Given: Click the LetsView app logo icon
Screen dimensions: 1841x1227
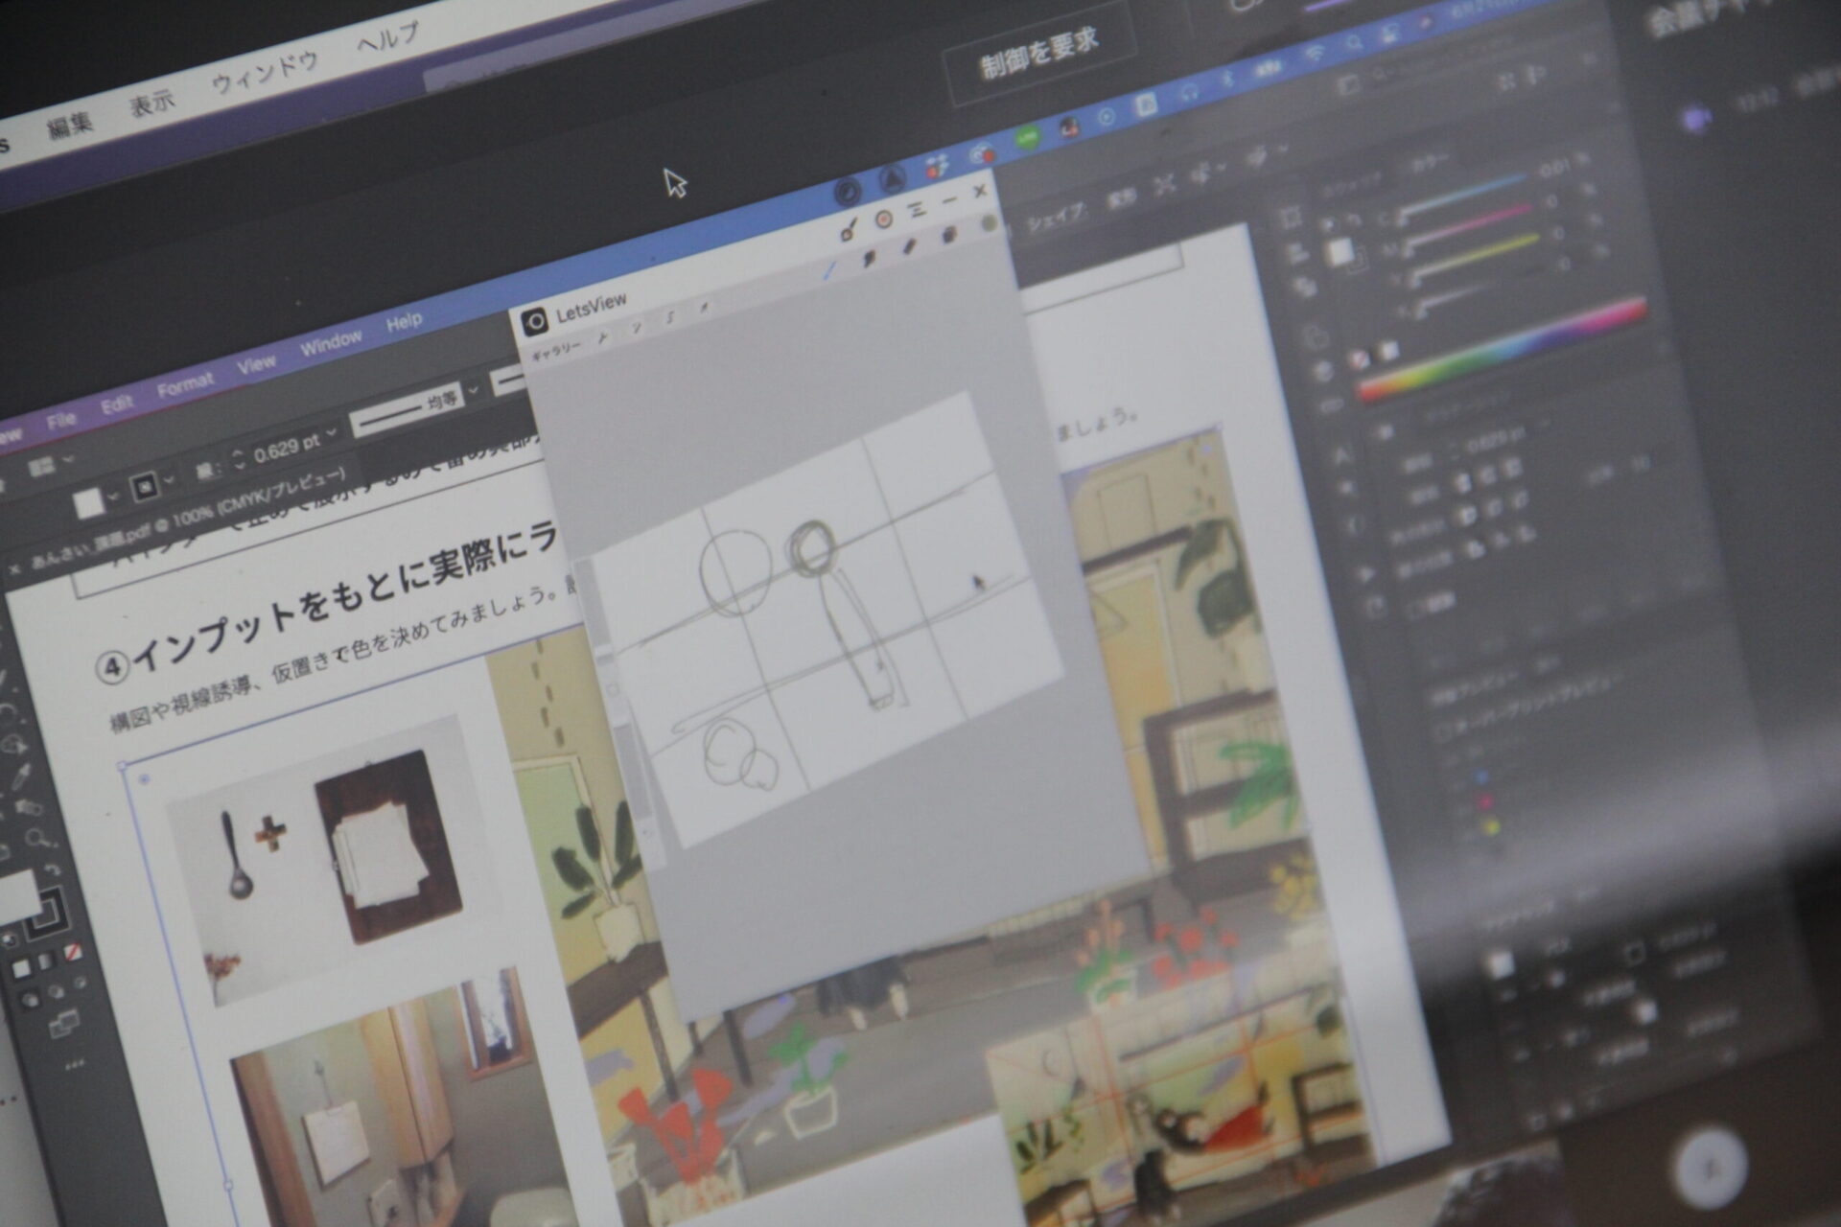Looking at the screenshot, I should [534, 321].
